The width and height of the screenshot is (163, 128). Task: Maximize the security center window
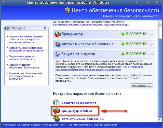click(147, 2)
